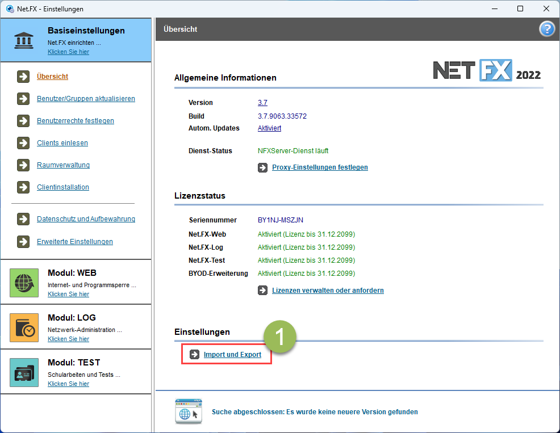Click serial number BY1NJ-MSZJN
Image resolution: width=560 pixels, height=433 pixels.
pyautogui.click(x=280, y=220)
